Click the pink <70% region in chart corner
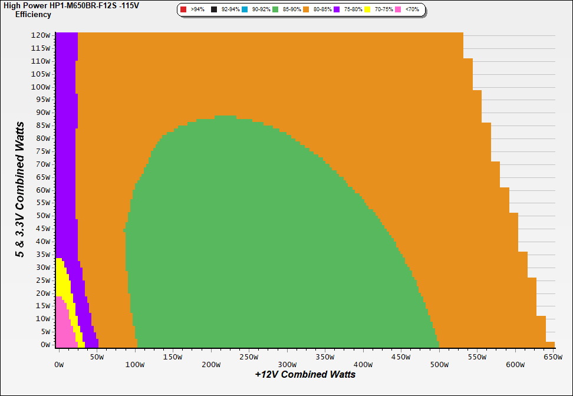This screenshot has height=396, width=573. tap(62, 330)
